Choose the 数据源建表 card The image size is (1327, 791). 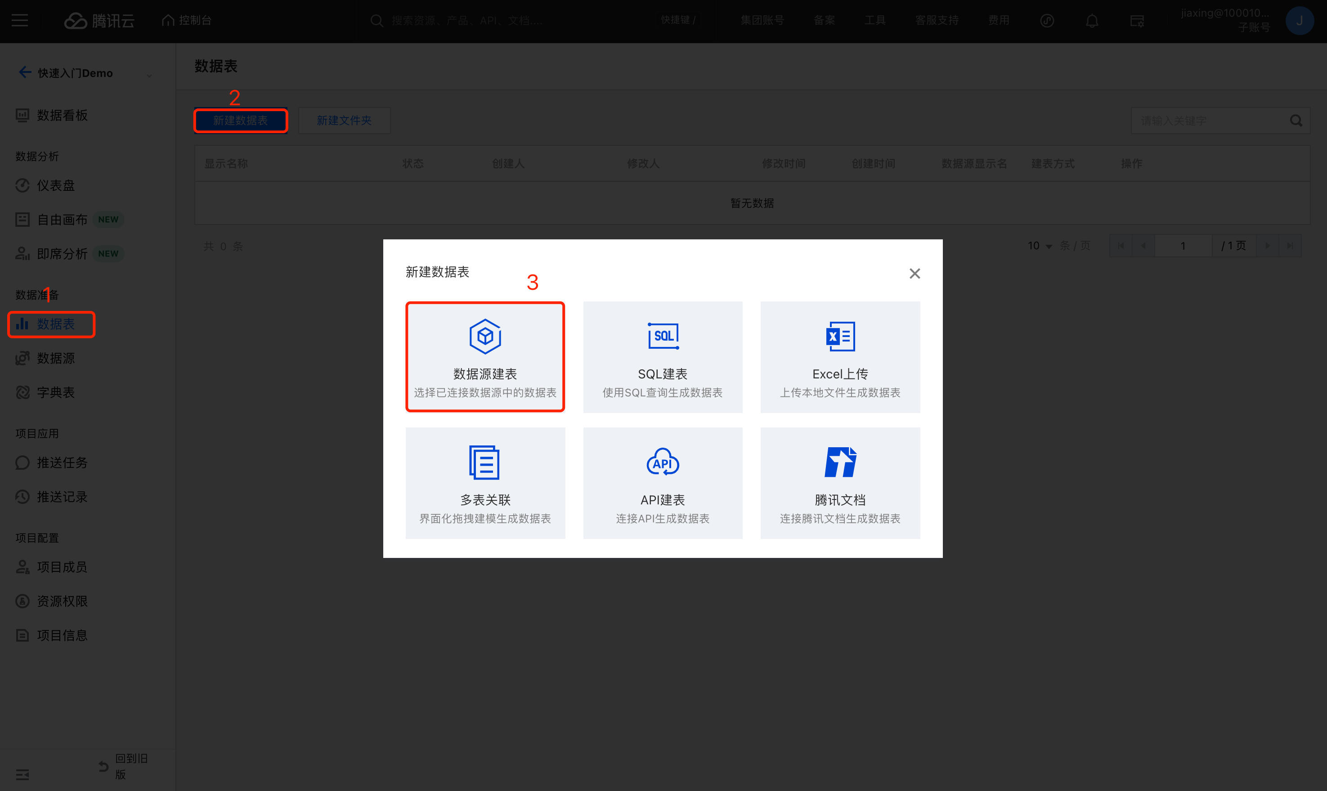click(x=485, y=357)
